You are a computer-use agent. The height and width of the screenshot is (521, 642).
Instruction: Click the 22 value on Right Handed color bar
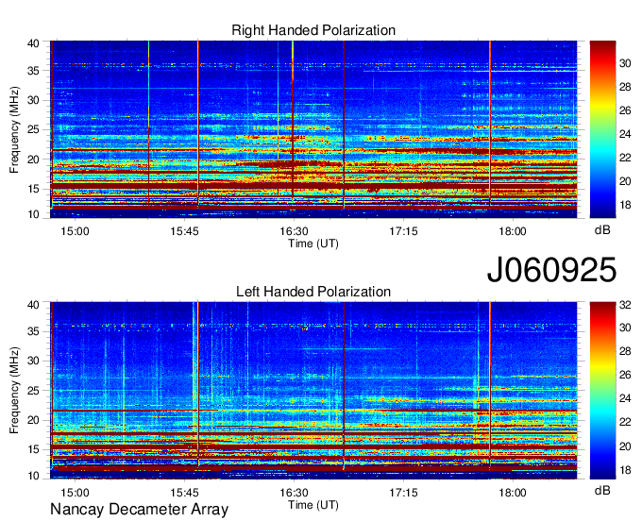pyautogui.click(x=625, y=158)
